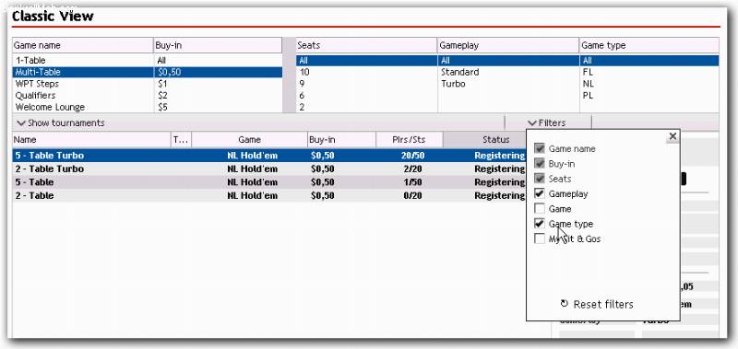Image resolution: width=738 pixels, height=349 pixels.
Task: Close the Filters popup with the X
Action: pyautogui.click(x=673, y=136)
